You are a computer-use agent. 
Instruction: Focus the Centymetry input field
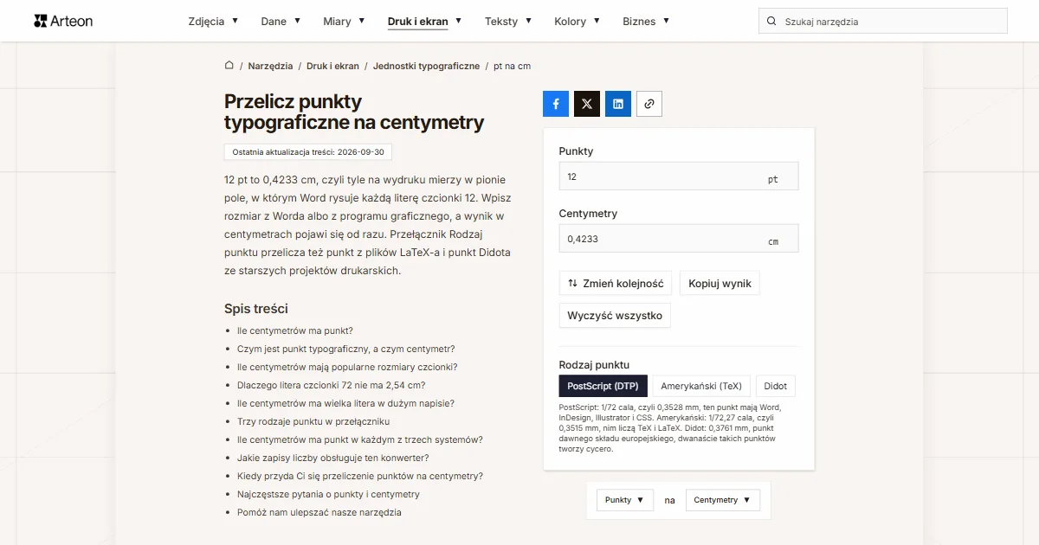[679, 239]
